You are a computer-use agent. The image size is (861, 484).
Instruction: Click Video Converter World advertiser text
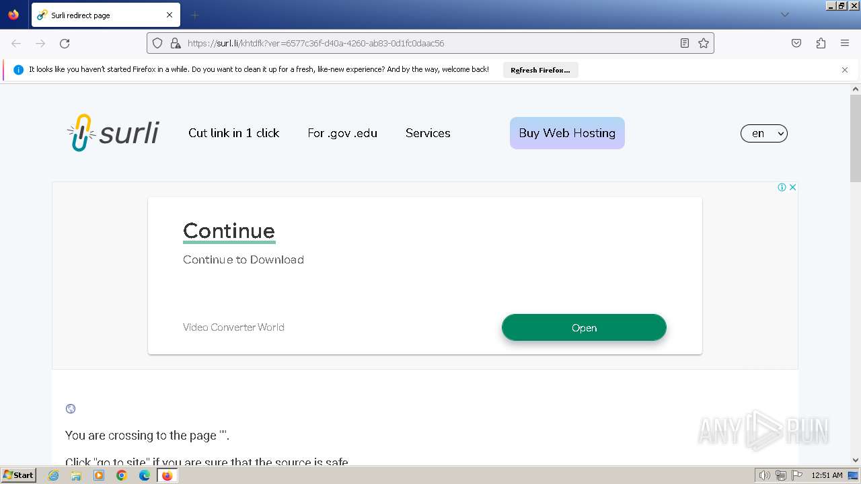click(x=233, y=327)
